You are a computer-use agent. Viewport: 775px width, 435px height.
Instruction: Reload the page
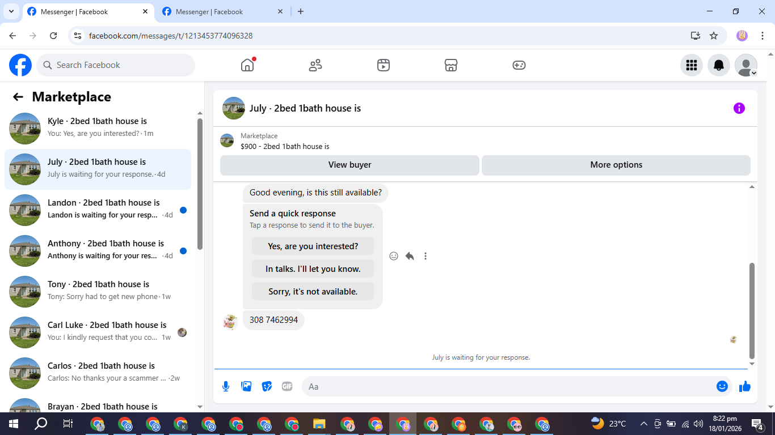point(53,36)
